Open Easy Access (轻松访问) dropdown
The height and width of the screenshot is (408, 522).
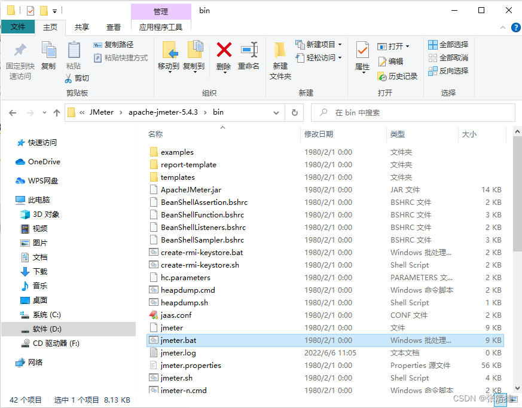(x=318, y=58)
